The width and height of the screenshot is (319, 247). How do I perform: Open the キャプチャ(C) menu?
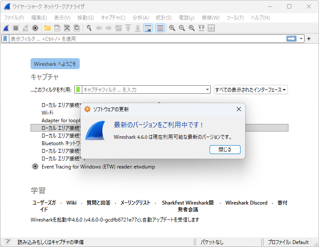click(x=113, y=18)
